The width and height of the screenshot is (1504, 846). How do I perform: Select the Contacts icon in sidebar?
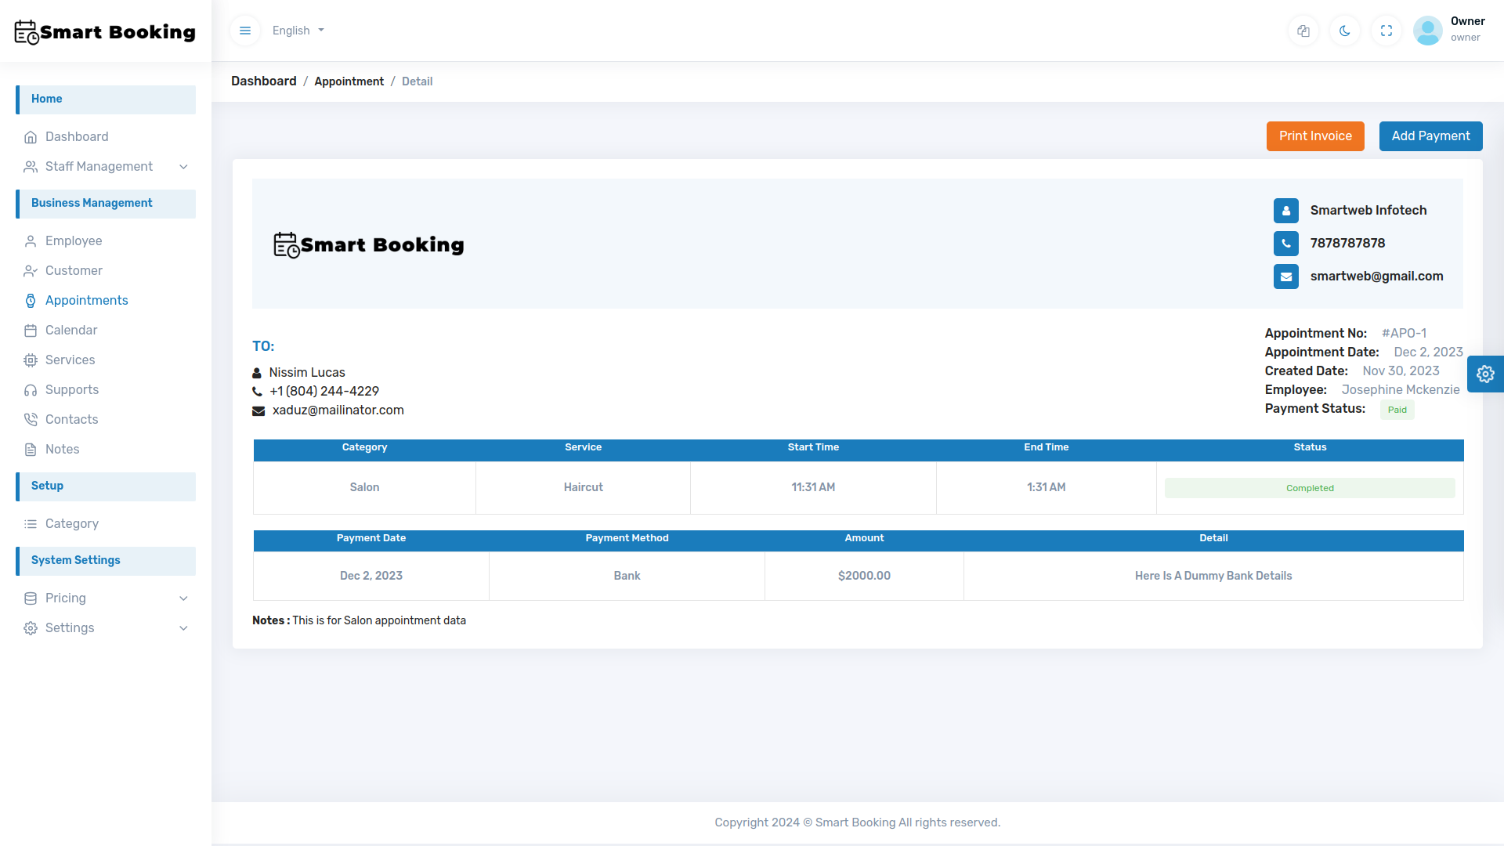click(31, 419)
